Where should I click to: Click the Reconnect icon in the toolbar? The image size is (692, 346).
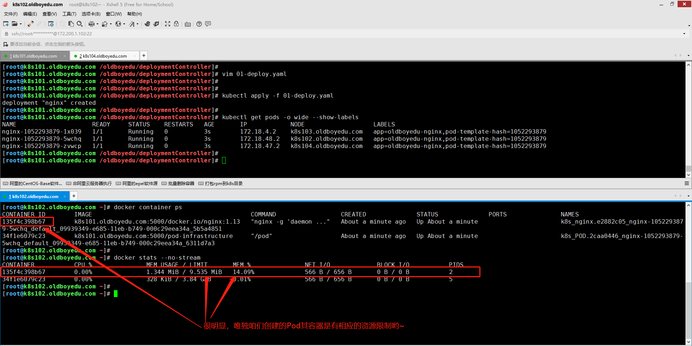tap(31, 24)
